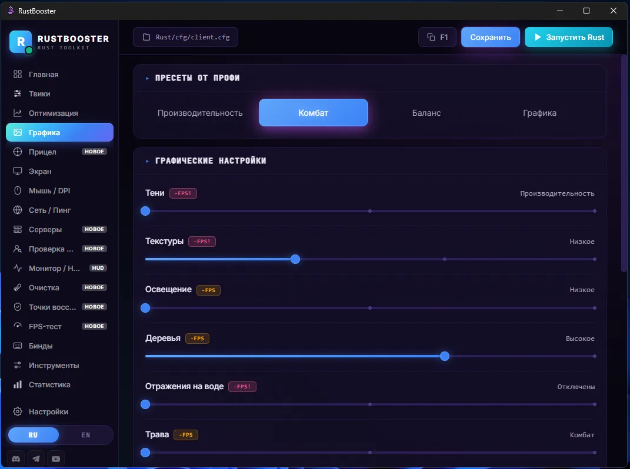The image size is (630, 469).
Task: Select the Производительность preset
Action: click(200, 113)
